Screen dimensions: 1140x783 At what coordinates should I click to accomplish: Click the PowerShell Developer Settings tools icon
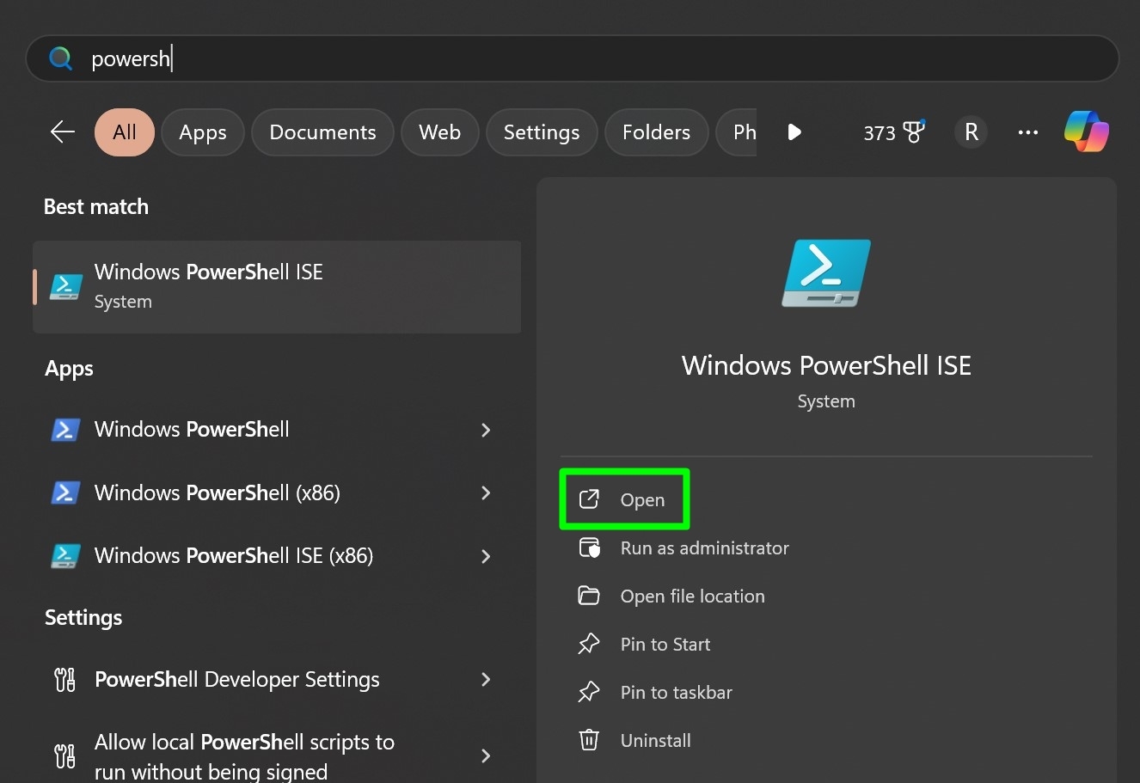click(x=65, y=680)
